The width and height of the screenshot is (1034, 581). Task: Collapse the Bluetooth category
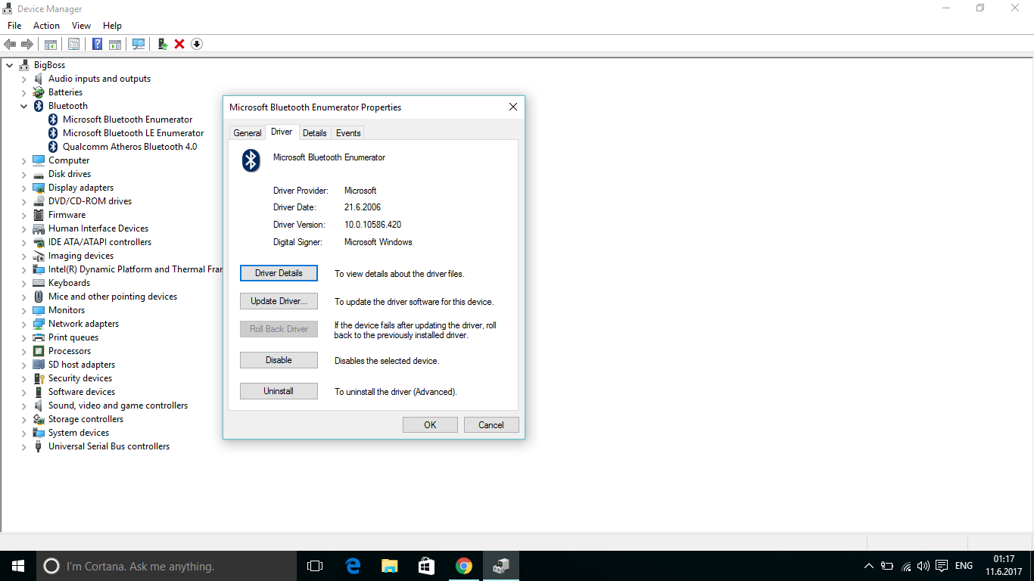coord(24,106)
